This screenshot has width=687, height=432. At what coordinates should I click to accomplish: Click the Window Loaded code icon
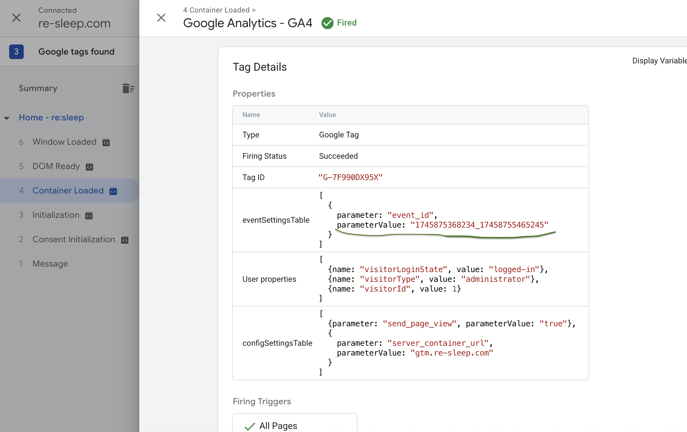click(x=106, y=143)
